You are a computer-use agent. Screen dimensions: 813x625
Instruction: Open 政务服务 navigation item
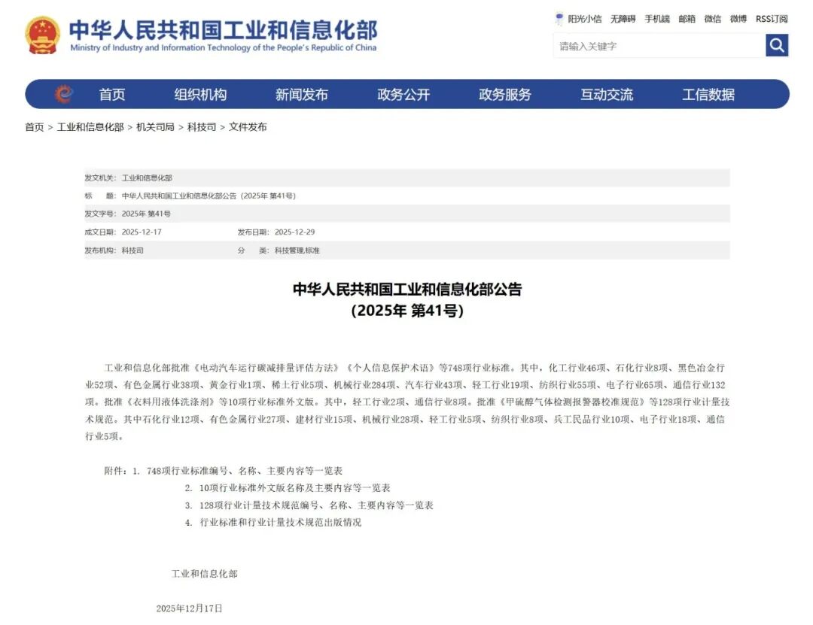[x=504, y=95]
